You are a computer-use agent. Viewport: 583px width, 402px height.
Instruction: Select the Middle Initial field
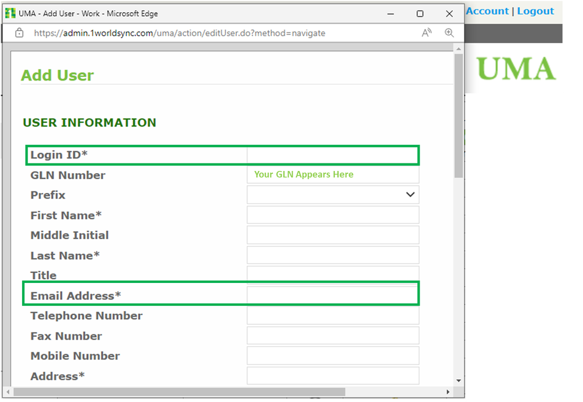coord(333,235)
